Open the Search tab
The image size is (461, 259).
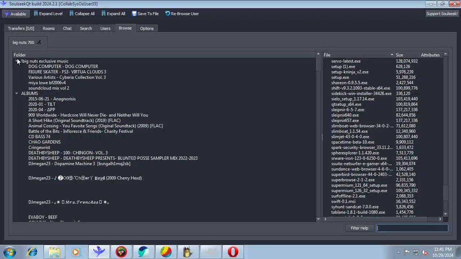[86, 28]
